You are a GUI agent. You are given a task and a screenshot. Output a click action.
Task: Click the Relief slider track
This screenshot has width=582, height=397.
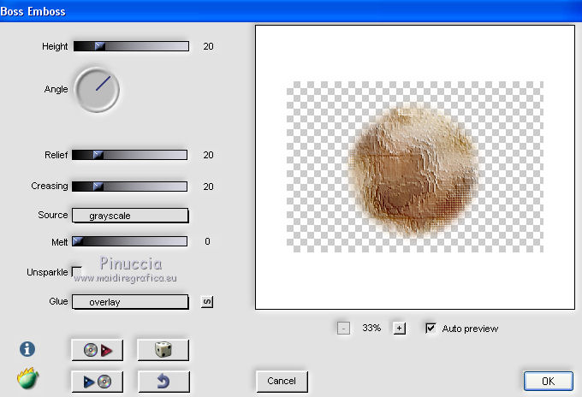click(129, 155)
